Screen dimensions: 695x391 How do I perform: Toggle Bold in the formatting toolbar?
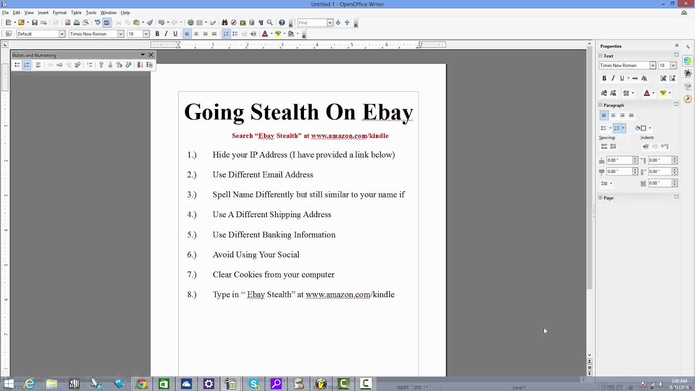[x=157, y=34]
